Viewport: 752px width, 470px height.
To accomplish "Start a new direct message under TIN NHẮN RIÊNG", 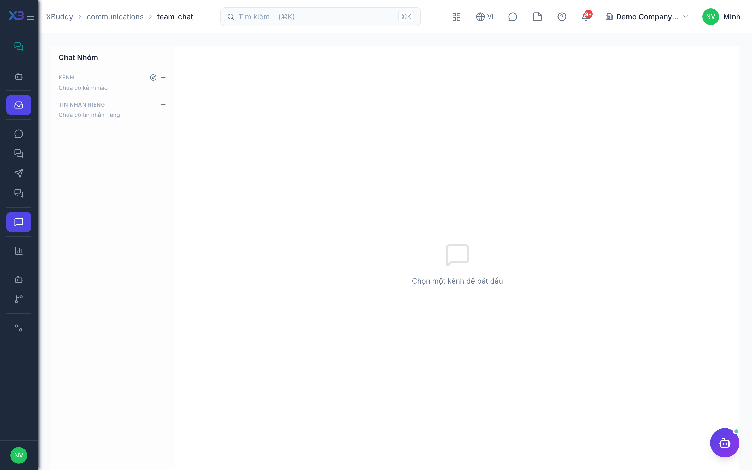I will coord(163,105).
